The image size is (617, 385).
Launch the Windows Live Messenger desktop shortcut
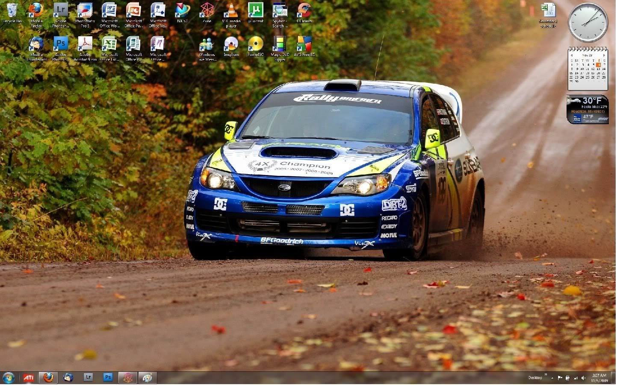coord(207,49)
